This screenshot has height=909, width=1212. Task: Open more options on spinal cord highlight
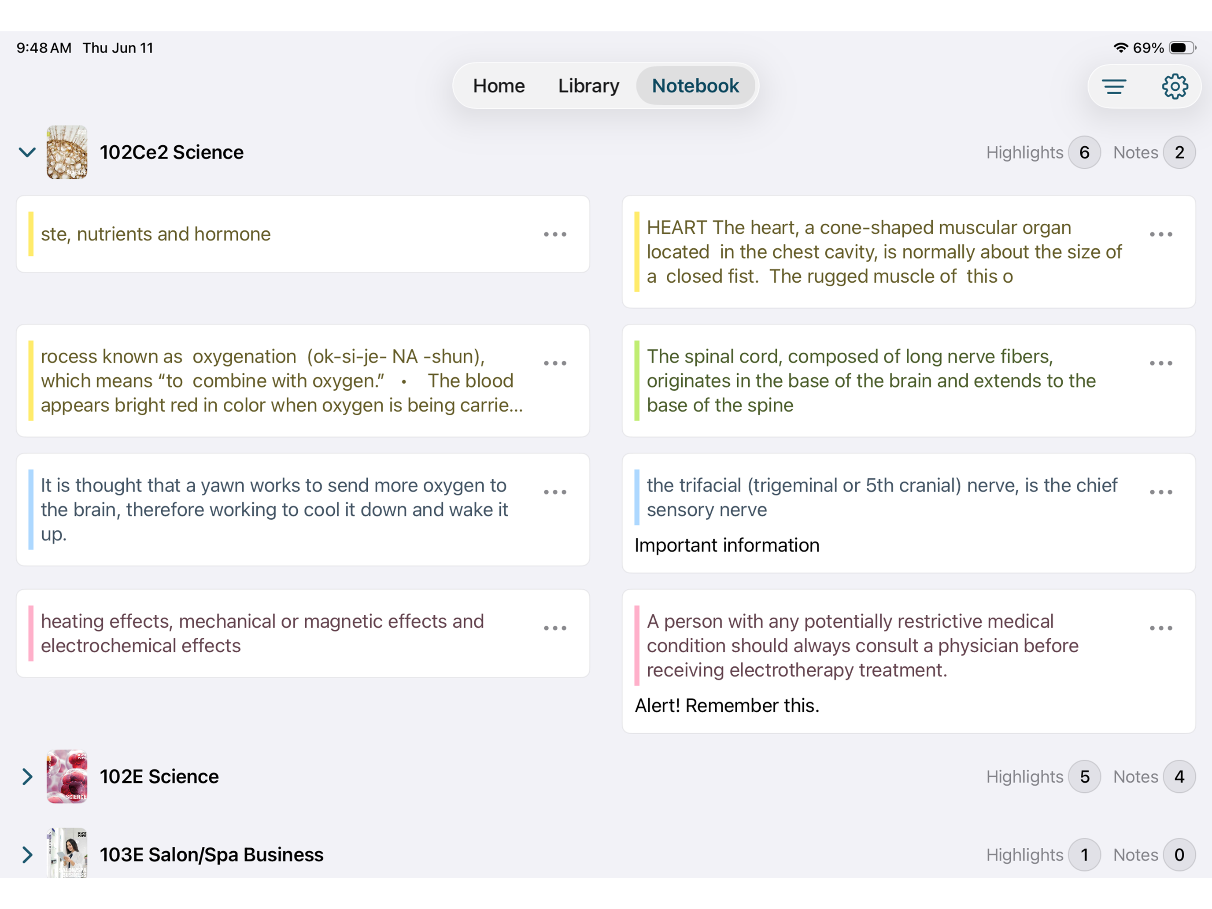click(1161, 363)
